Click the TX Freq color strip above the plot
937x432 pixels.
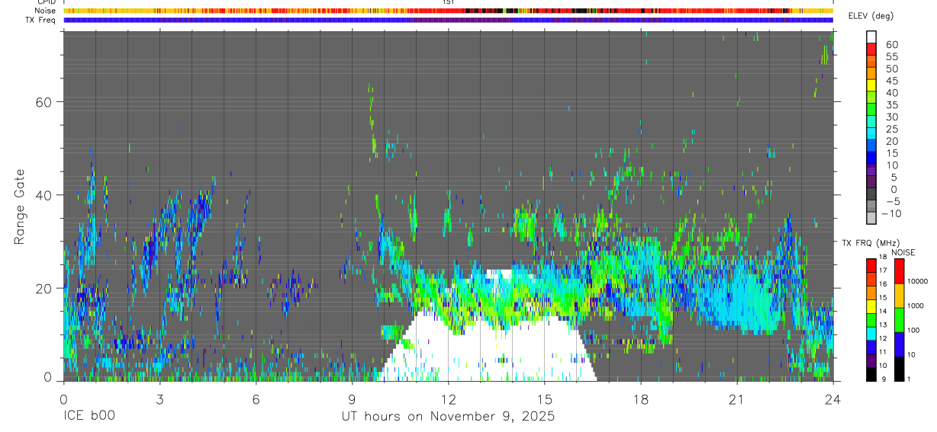449,20
